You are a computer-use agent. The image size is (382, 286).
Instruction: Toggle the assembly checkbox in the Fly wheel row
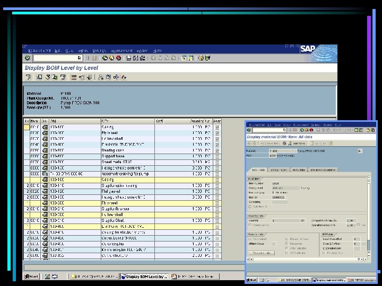coord(217,133)
